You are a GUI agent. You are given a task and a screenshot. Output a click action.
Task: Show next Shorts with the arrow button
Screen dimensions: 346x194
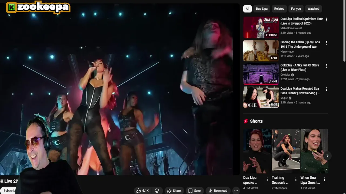point(327,156)
